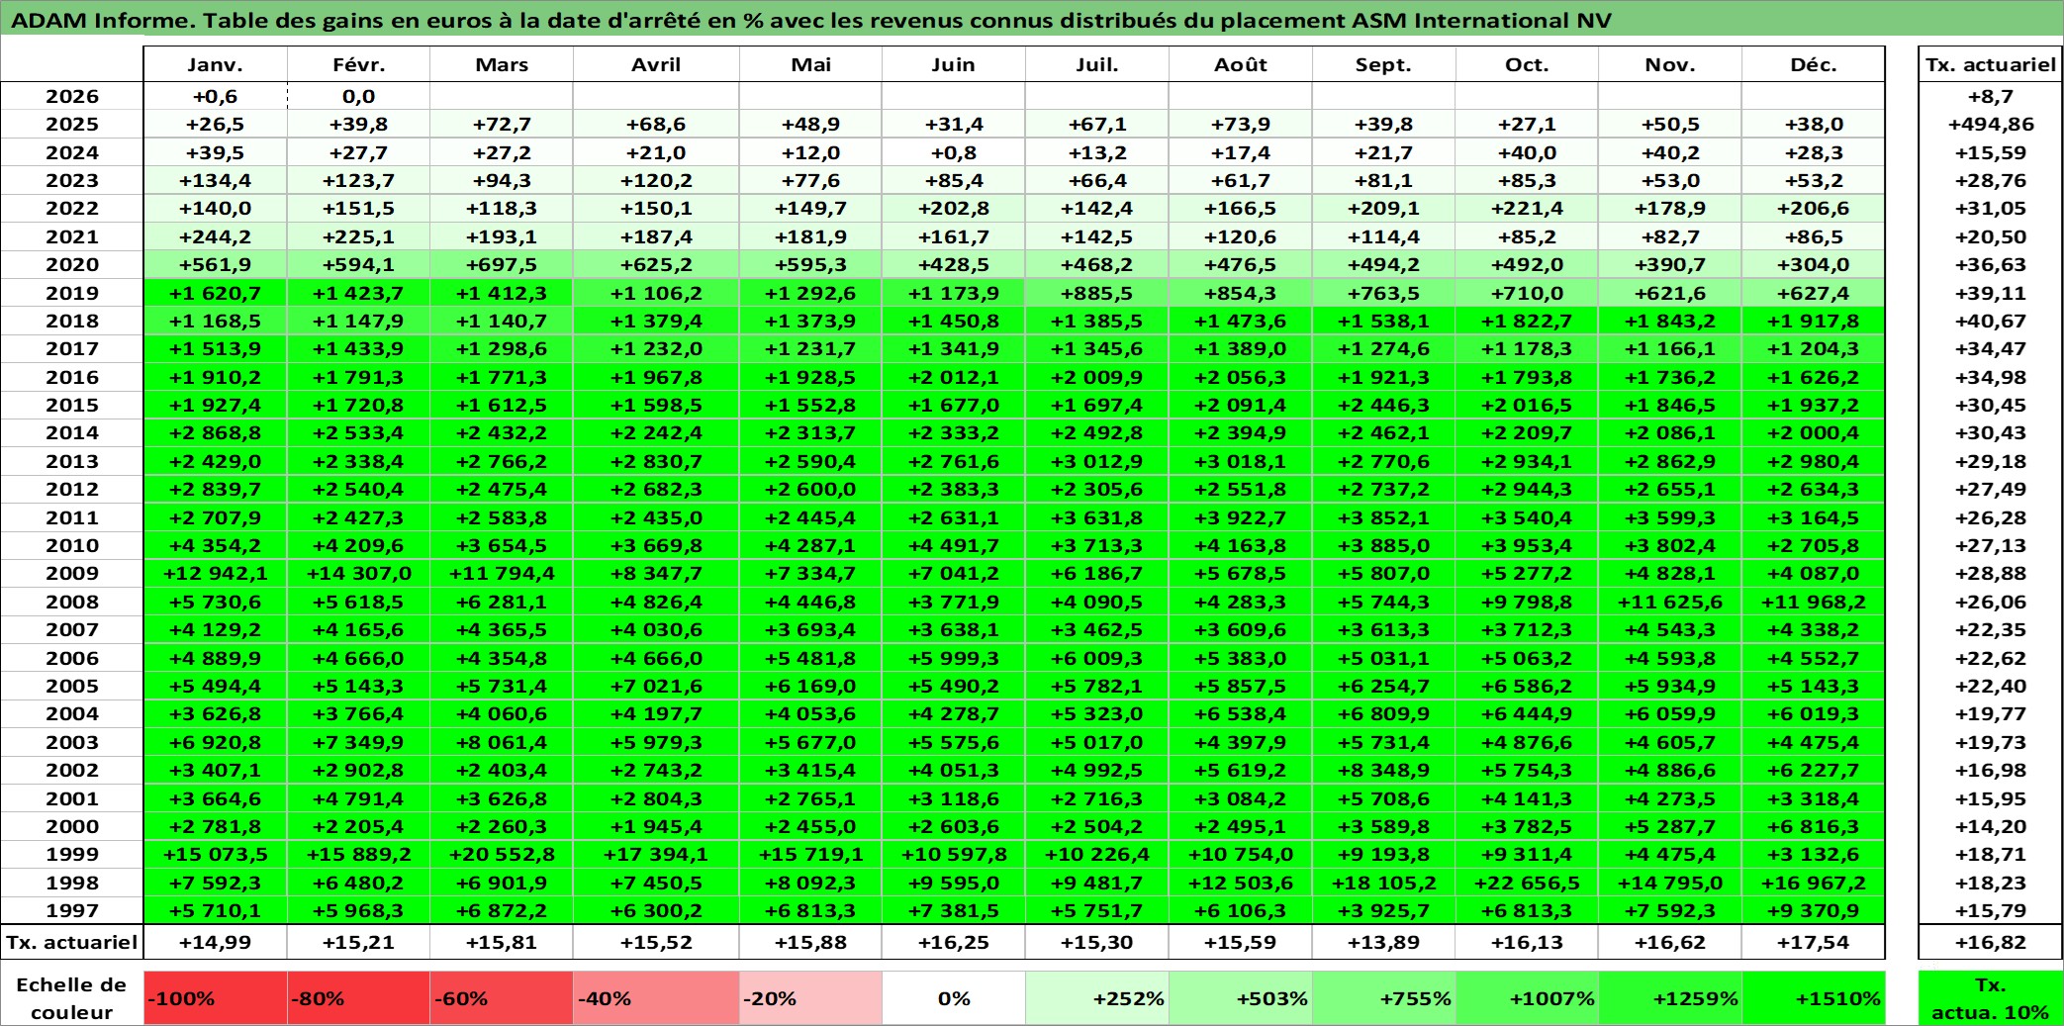Select the +755% scale swatch
2064x1026 pixels.
tap(1383, 998)
